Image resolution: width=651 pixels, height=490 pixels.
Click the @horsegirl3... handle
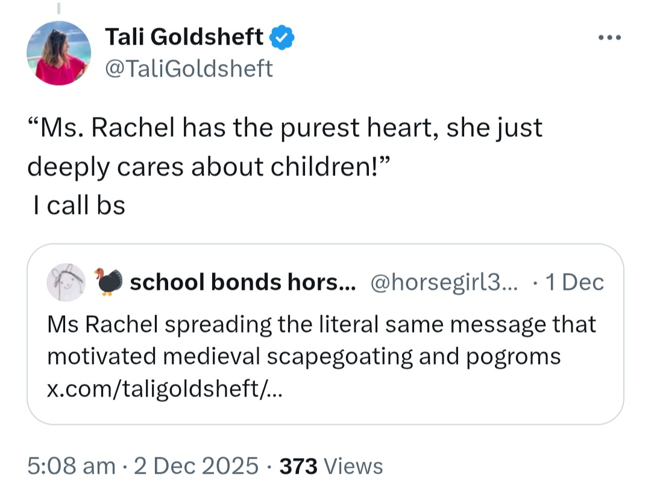(x=444, y=283)
